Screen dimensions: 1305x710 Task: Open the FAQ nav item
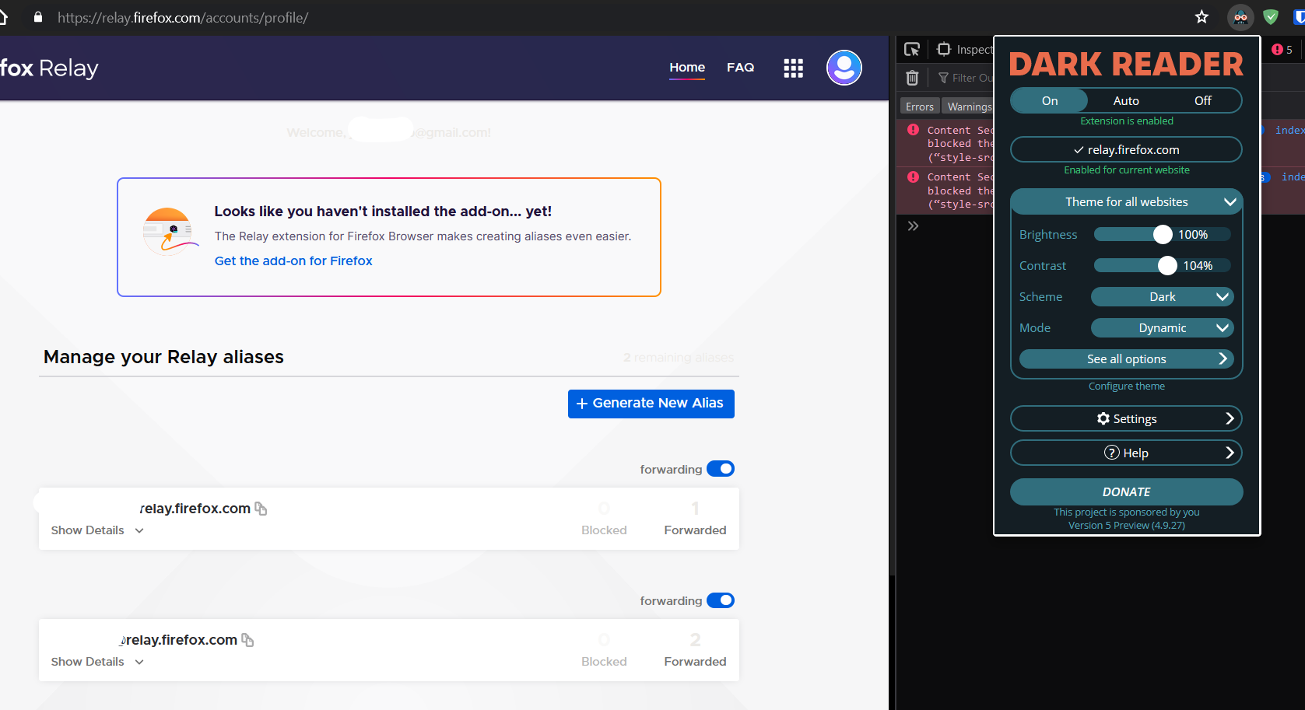click(740, 68)
